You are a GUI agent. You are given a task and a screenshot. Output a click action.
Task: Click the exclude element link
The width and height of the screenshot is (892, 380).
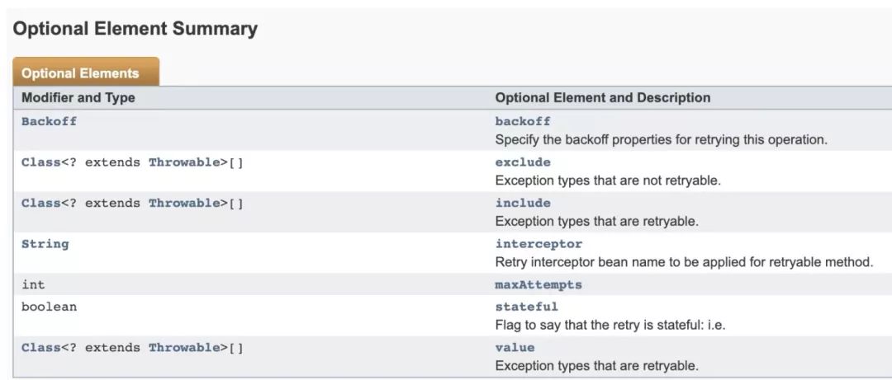point(523,162)
